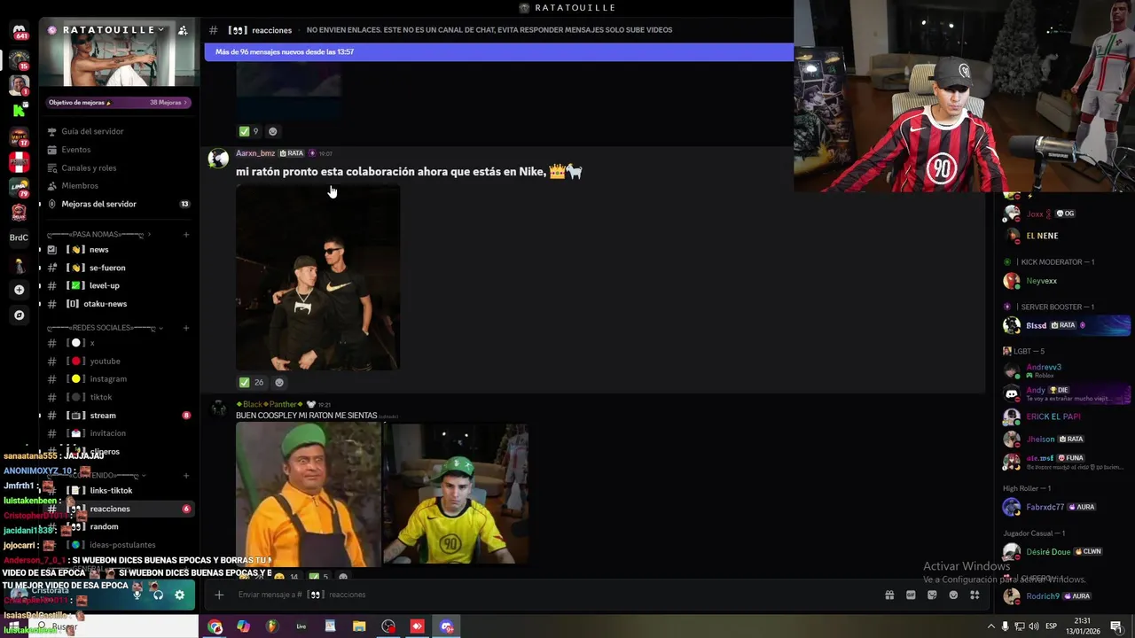Open the level-up channel
The image size is (1135, 638).
point(117,285)
